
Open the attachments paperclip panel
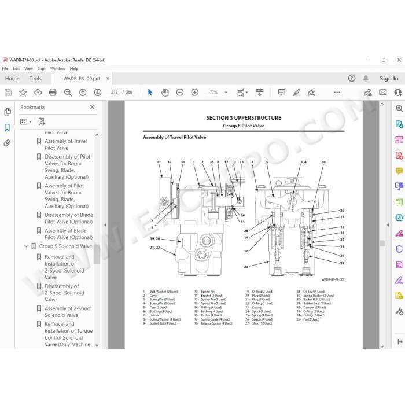click(7, 143)
